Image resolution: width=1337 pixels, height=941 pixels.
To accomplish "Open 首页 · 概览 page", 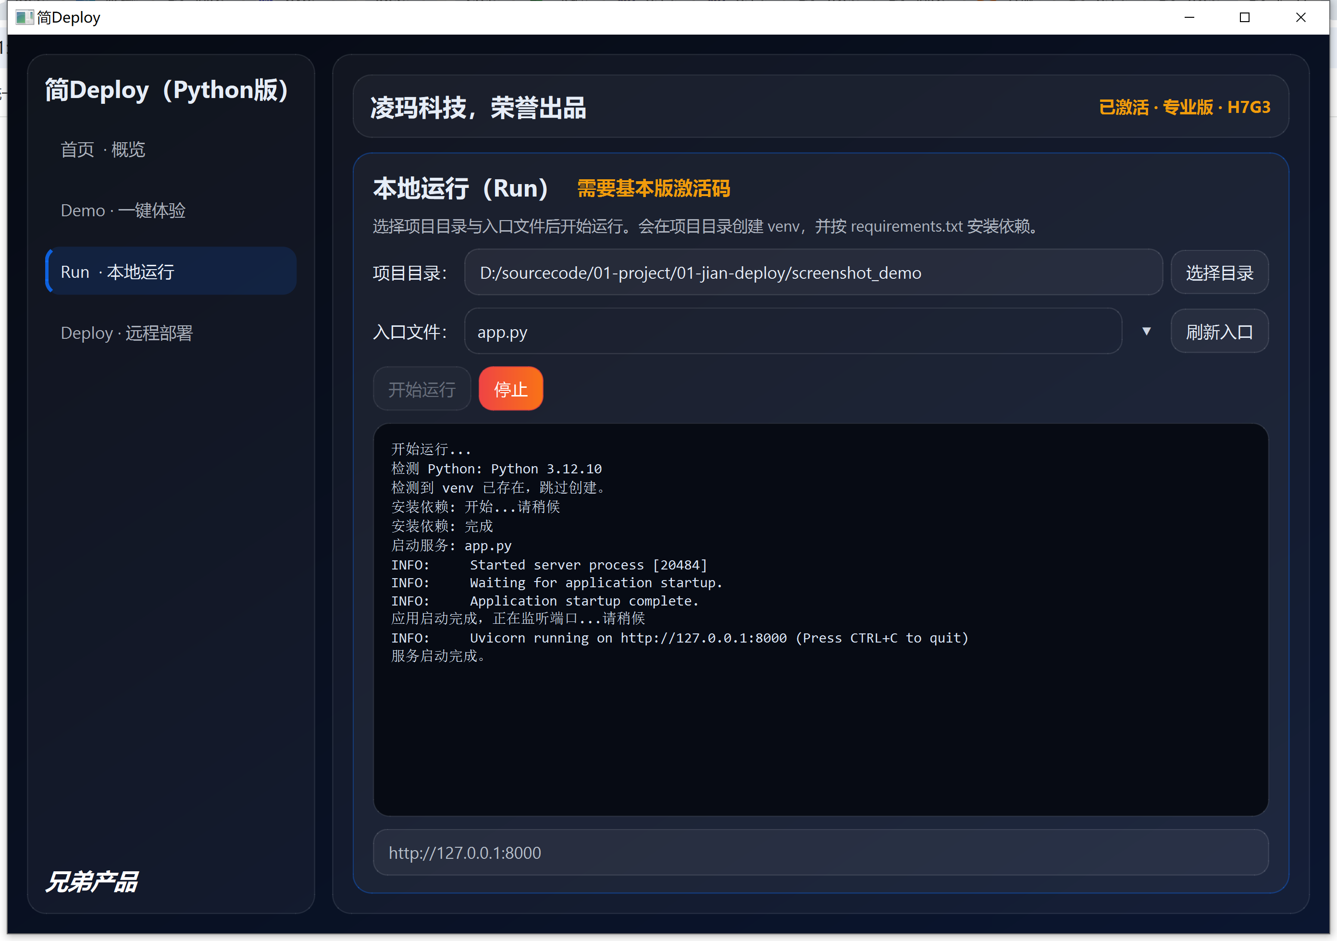I will point(103,149).
